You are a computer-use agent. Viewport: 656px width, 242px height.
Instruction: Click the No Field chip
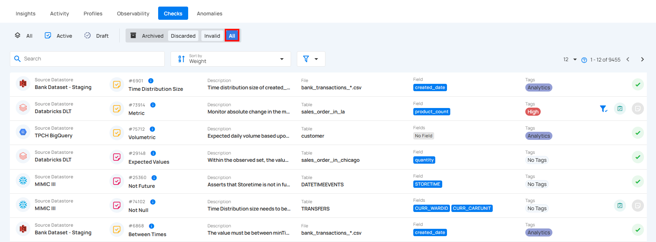(x=424, y=136)
